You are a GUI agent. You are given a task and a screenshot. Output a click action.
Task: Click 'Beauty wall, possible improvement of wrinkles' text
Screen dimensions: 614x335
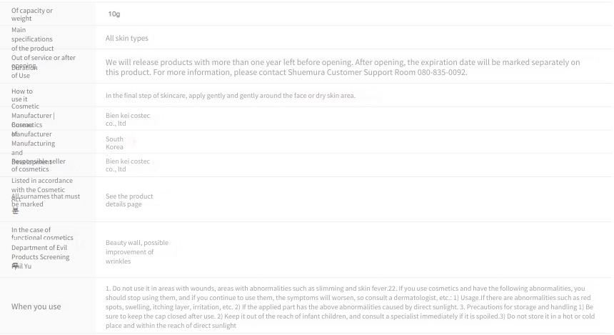136,252
